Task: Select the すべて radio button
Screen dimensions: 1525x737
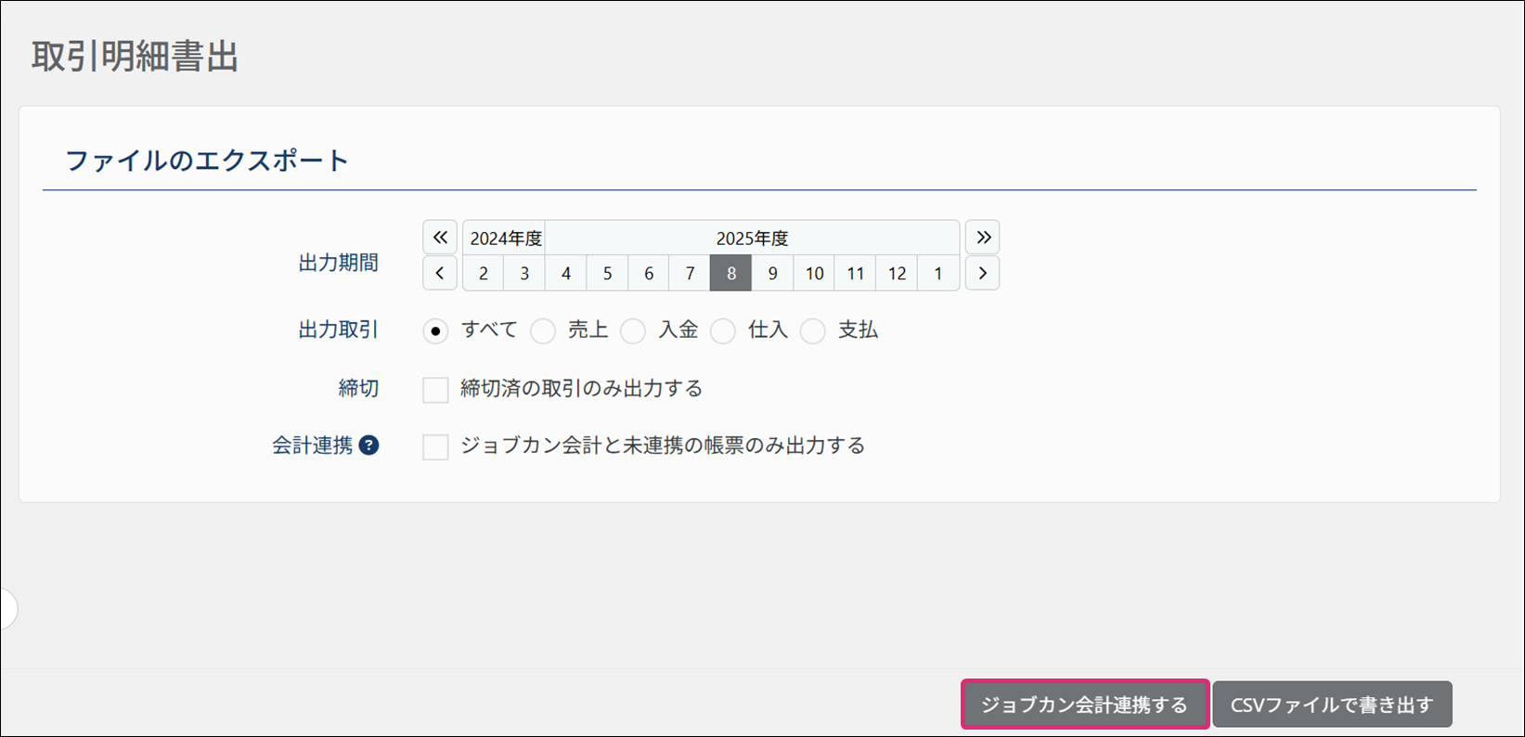Action: click(435, 331)
